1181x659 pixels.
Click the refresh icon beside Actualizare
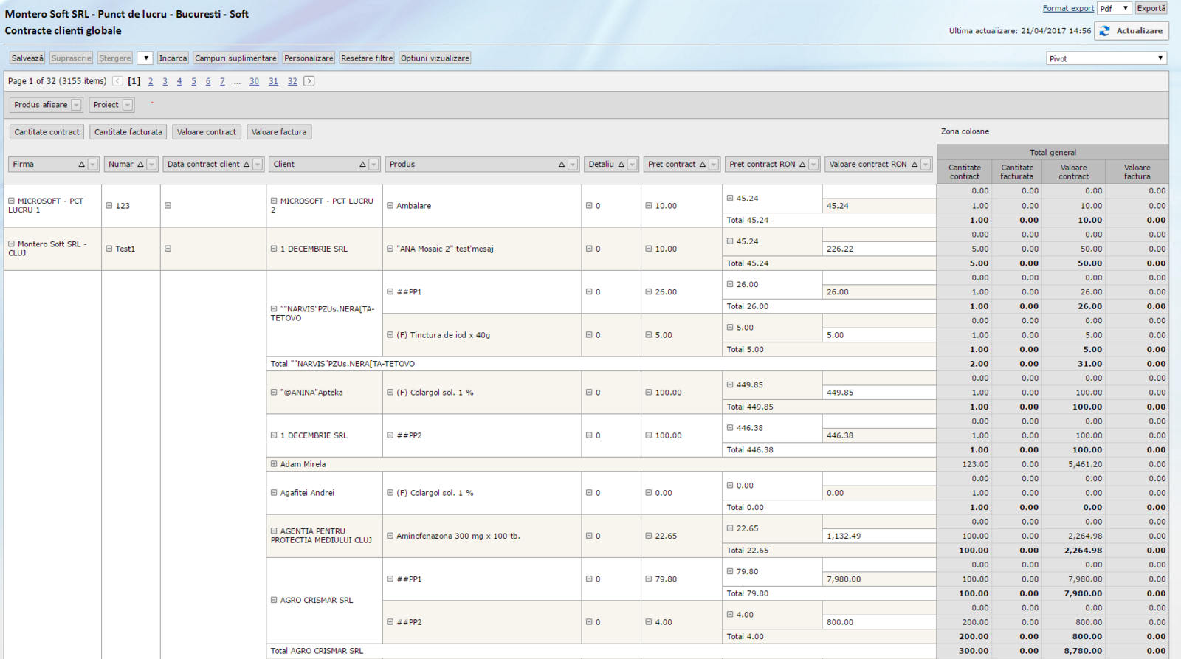[1104, 31]
